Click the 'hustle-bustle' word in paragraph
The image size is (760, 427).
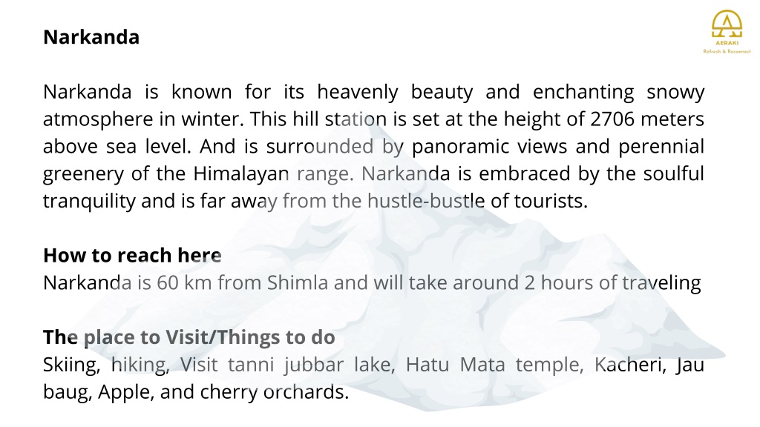426,201
